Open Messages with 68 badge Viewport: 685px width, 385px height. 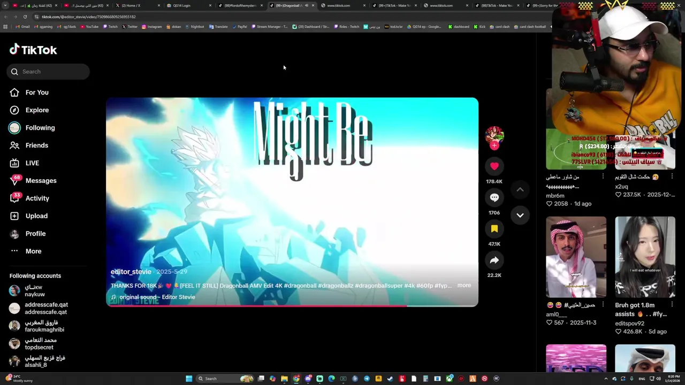point(41,181)
